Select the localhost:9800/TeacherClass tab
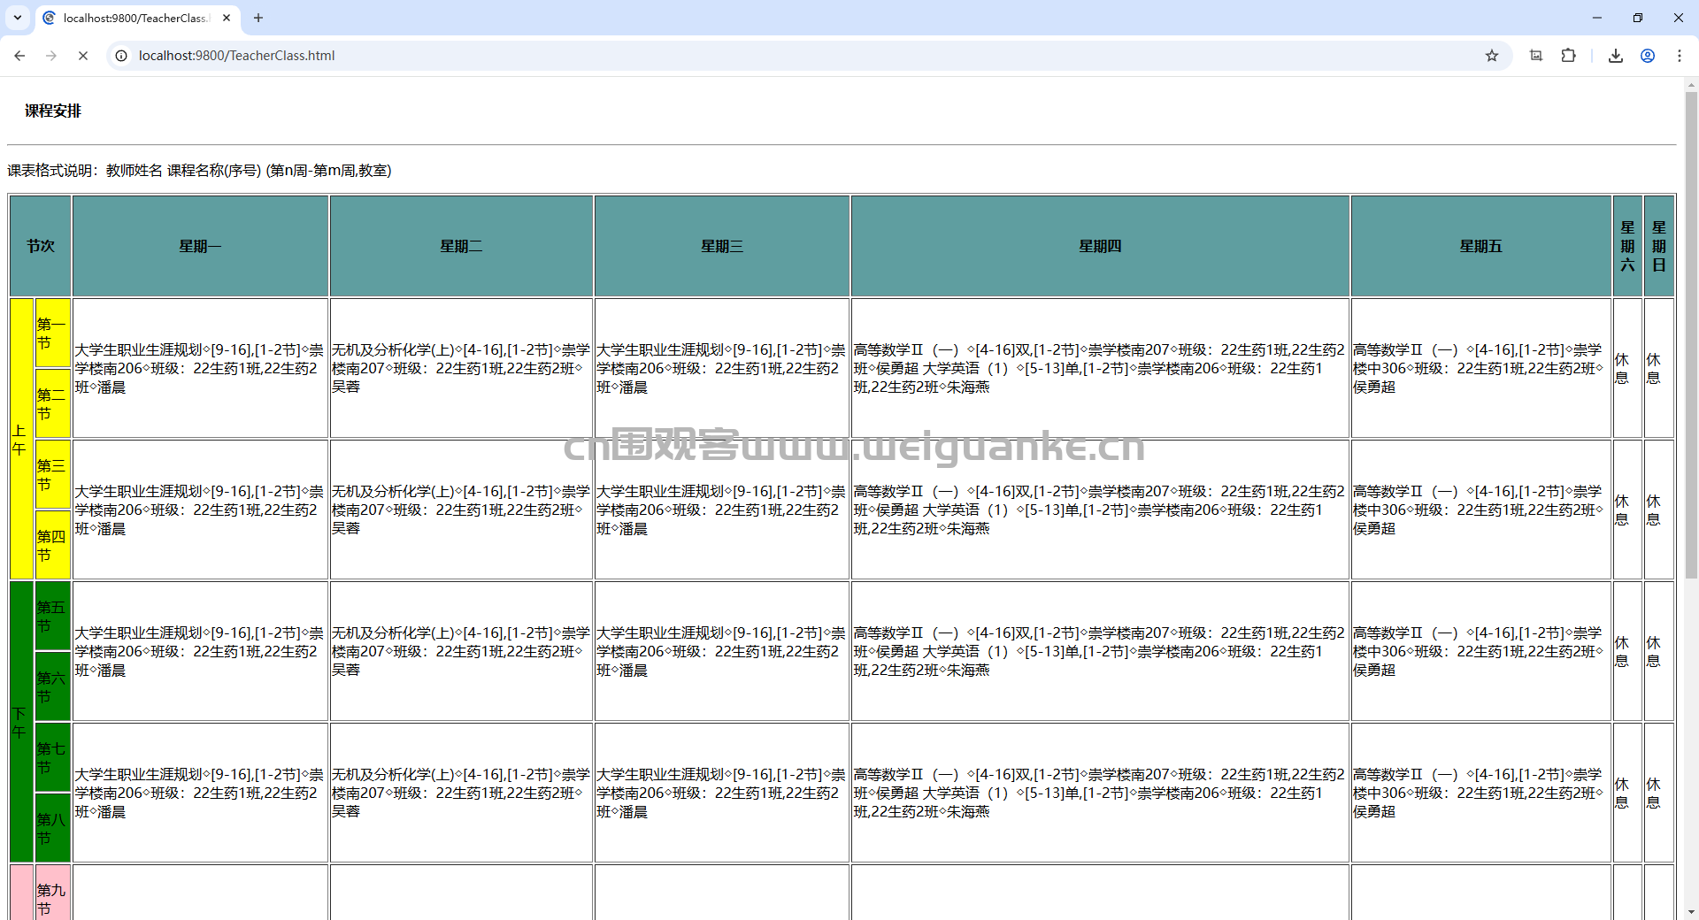The width and height of the screenshot is (1699, 920). click(137, 18)
